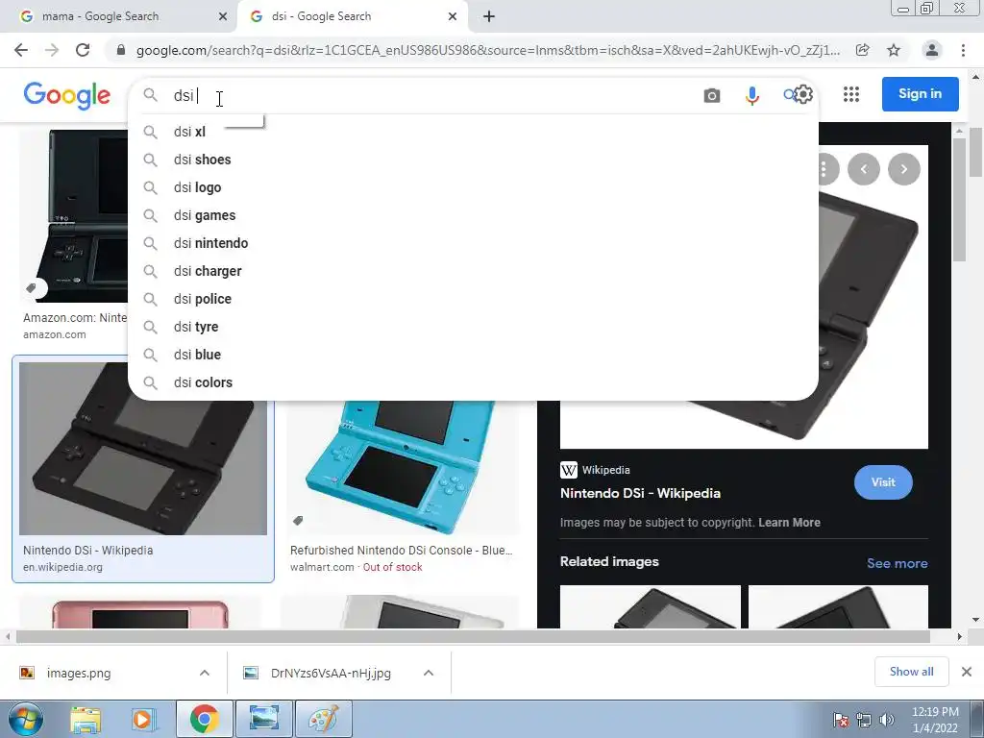Open Windows Explorer from taskbar
984x738 pixels.
point(86,719)
